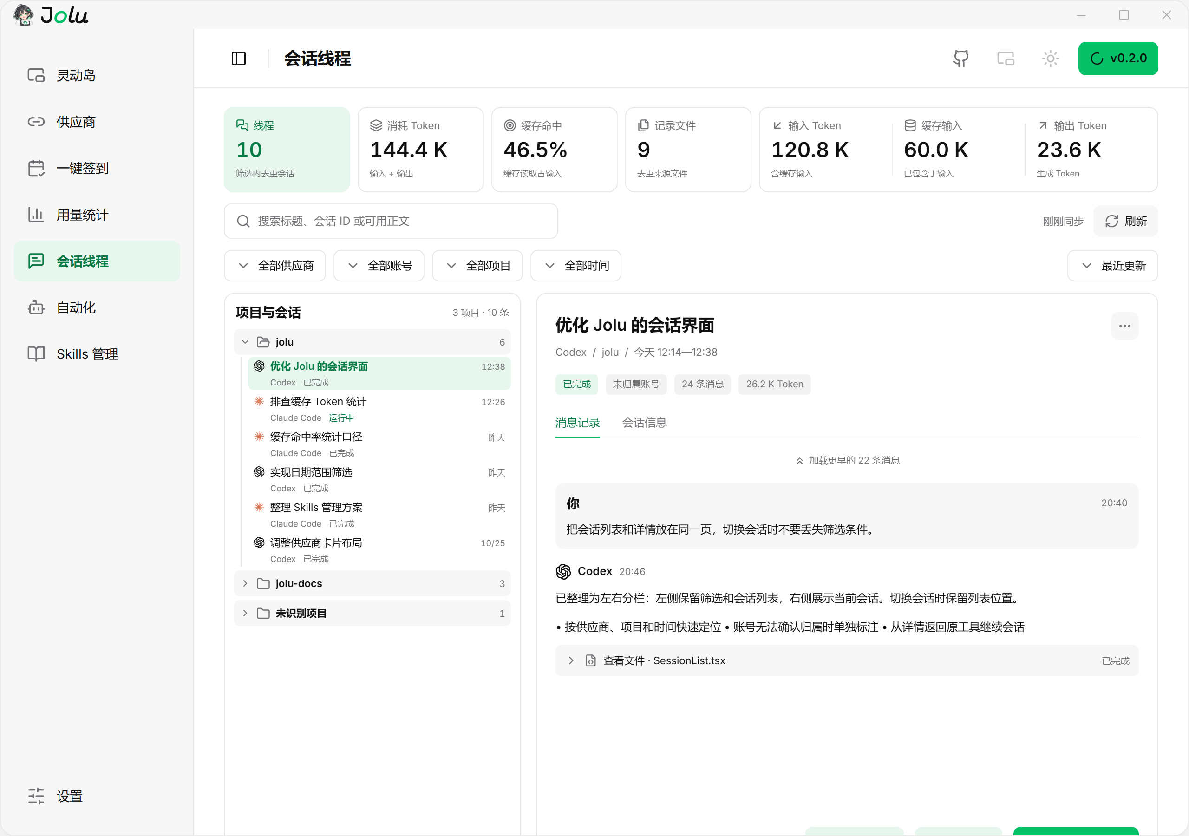The width and height of the screenshot is (1189, 836).
Task: Open the 全部时间 filter dropdown
Action: [x=576, y=266]
